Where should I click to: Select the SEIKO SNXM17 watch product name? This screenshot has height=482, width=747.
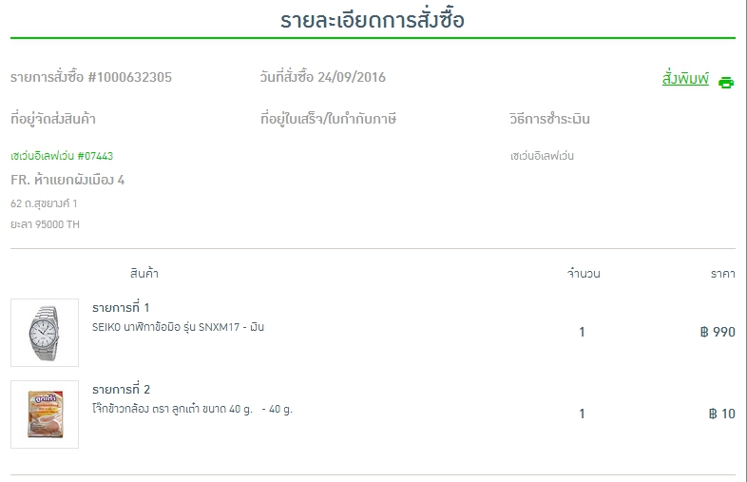coord(178,328)
